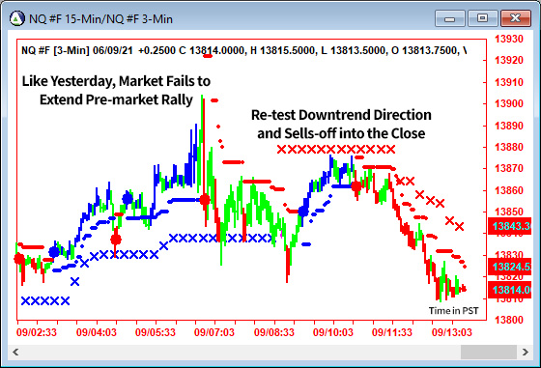Click the 13850 price axis label

tap(509, 212)
